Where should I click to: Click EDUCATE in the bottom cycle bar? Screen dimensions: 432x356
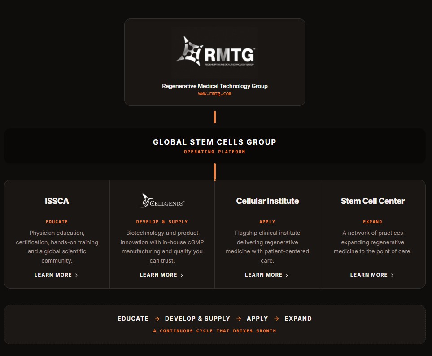pyautogui.click(x=133, y=318)
